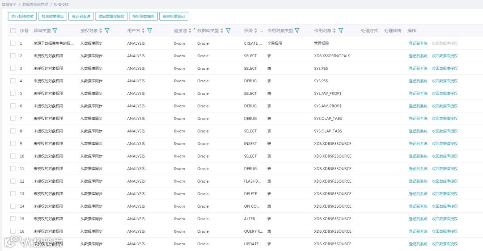Sort table by 连接池 column arrows

point(190,30)
